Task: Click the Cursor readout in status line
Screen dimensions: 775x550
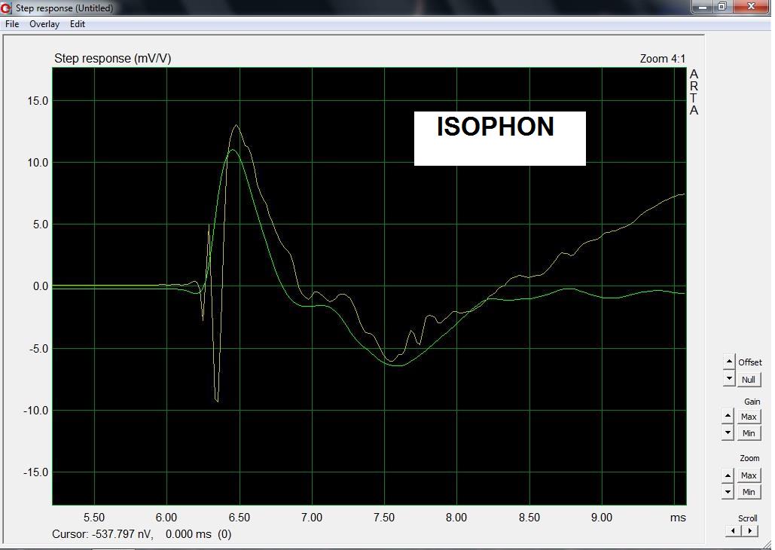Action: click(x=142, y=534)
